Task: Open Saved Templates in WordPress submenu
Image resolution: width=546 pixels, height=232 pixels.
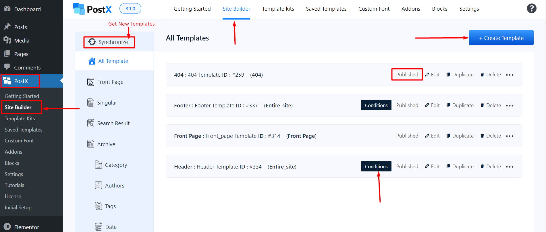Action: click(24, 129)
